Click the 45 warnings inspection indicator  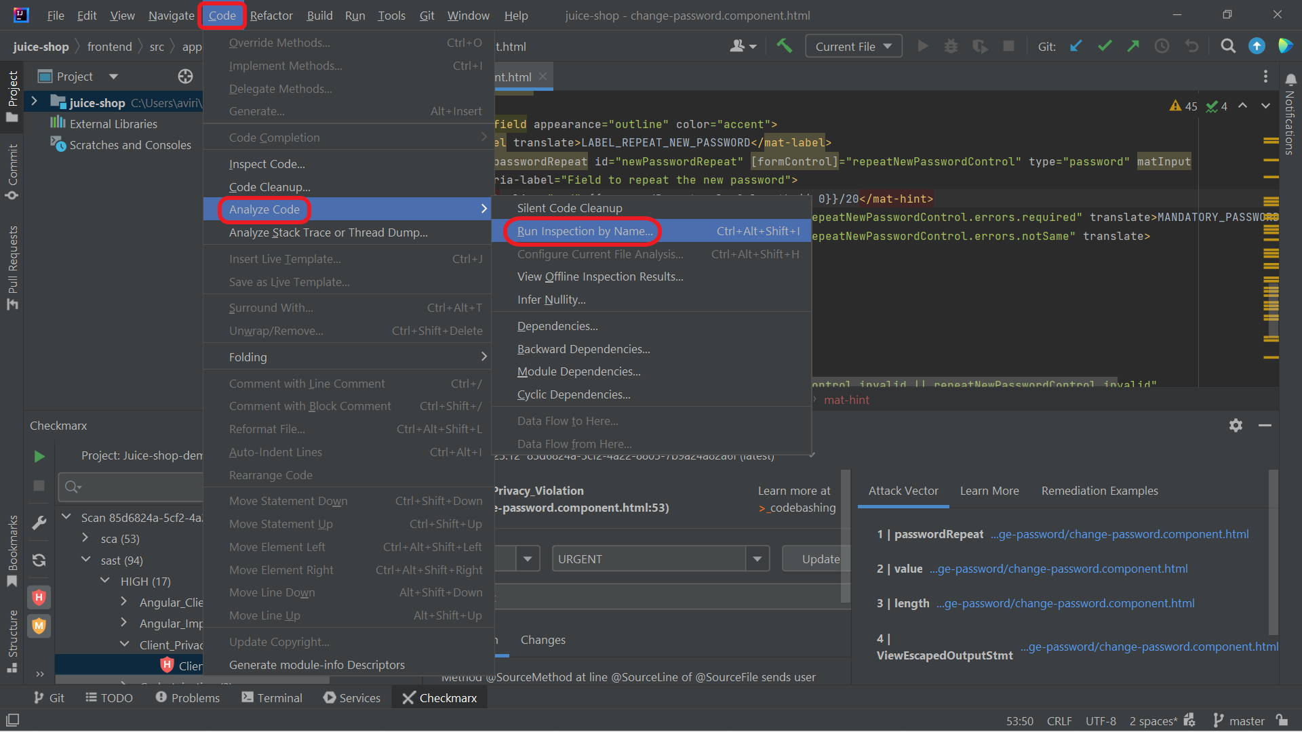[1183, 106]
